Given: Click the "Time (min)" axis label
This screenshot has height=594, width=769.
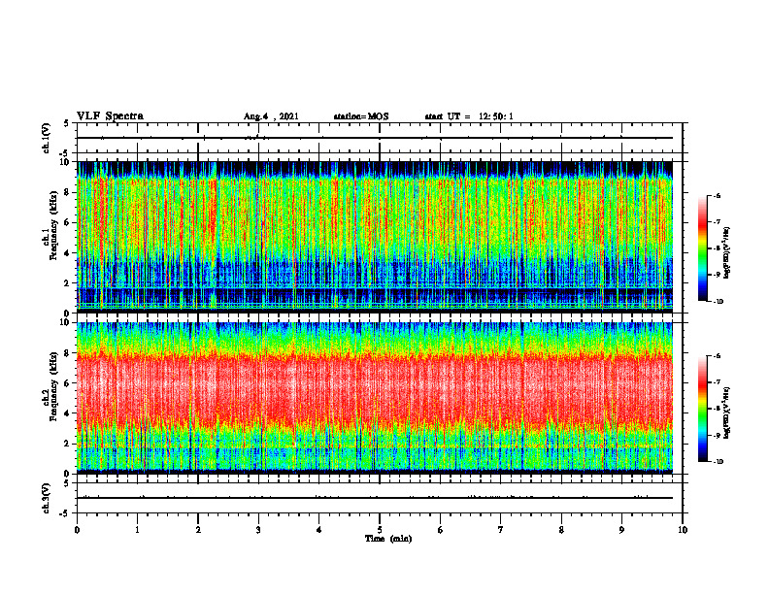Looking at the screenshot, I should [388, 539].
